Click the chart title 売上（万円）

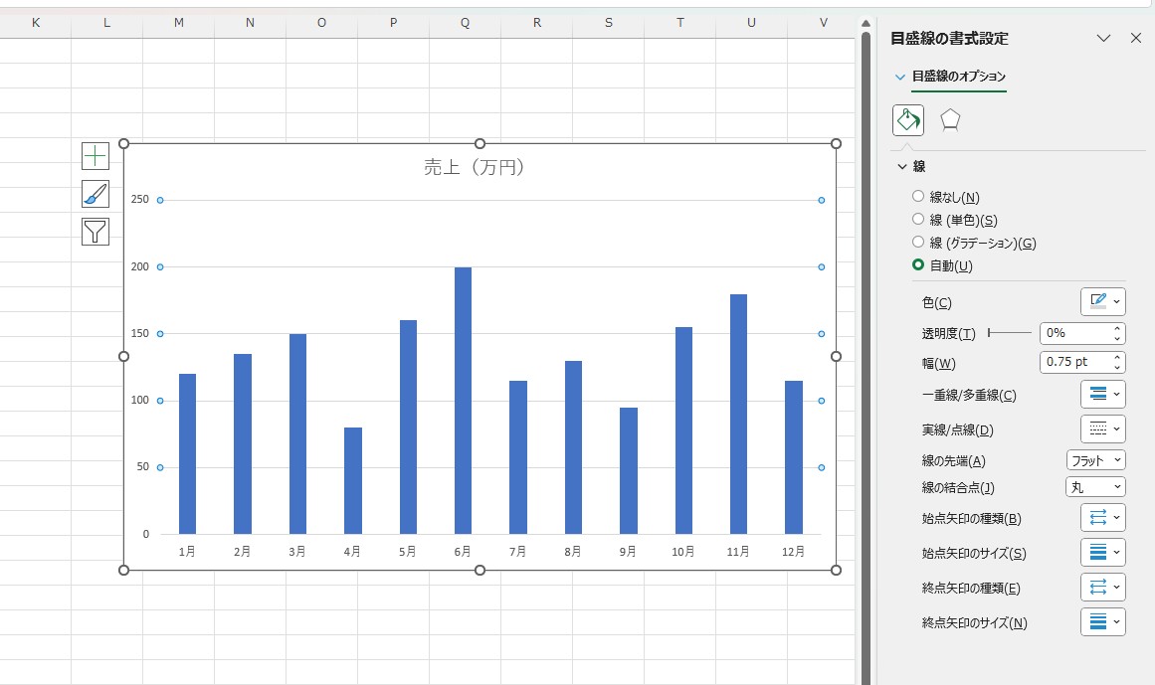tap(474, 167)
